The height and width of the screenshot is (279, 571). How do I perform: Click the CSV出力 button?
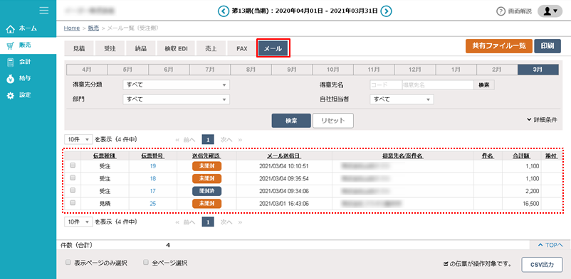(x=542, y=265)
